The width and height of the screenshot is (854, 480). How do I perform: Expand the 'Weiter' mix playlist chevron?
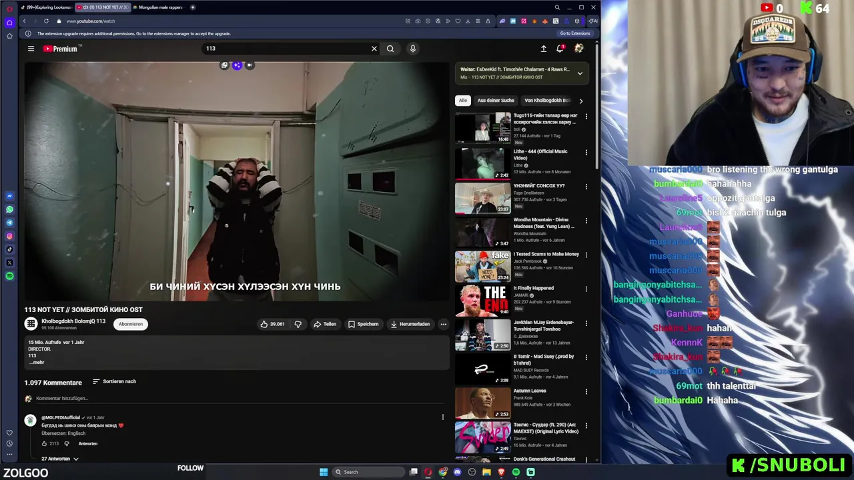click(580, 73)
